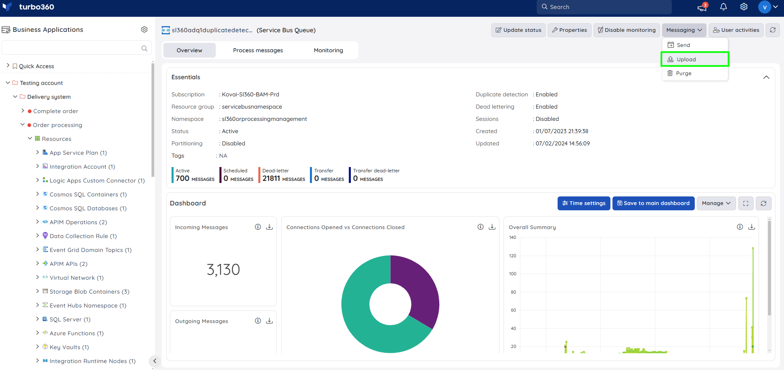Collapse the Resources node
Image resolution: width=784 pixels, height=370 pixels.
pos(30,138)
